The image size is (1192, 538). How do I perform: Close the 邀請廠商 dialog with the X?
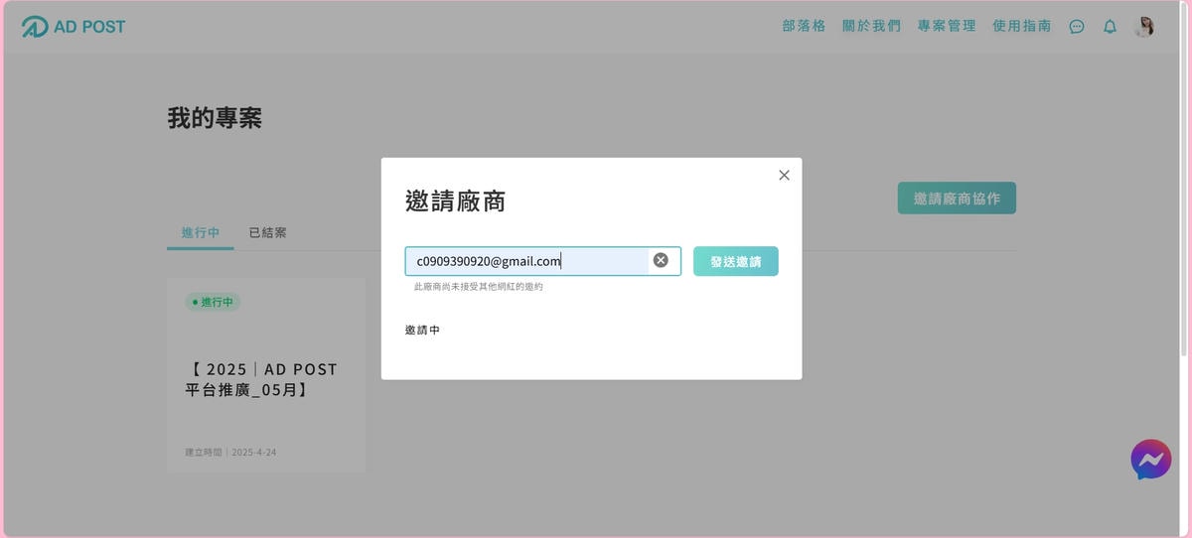pyautogui.click(x=784, y=175)
